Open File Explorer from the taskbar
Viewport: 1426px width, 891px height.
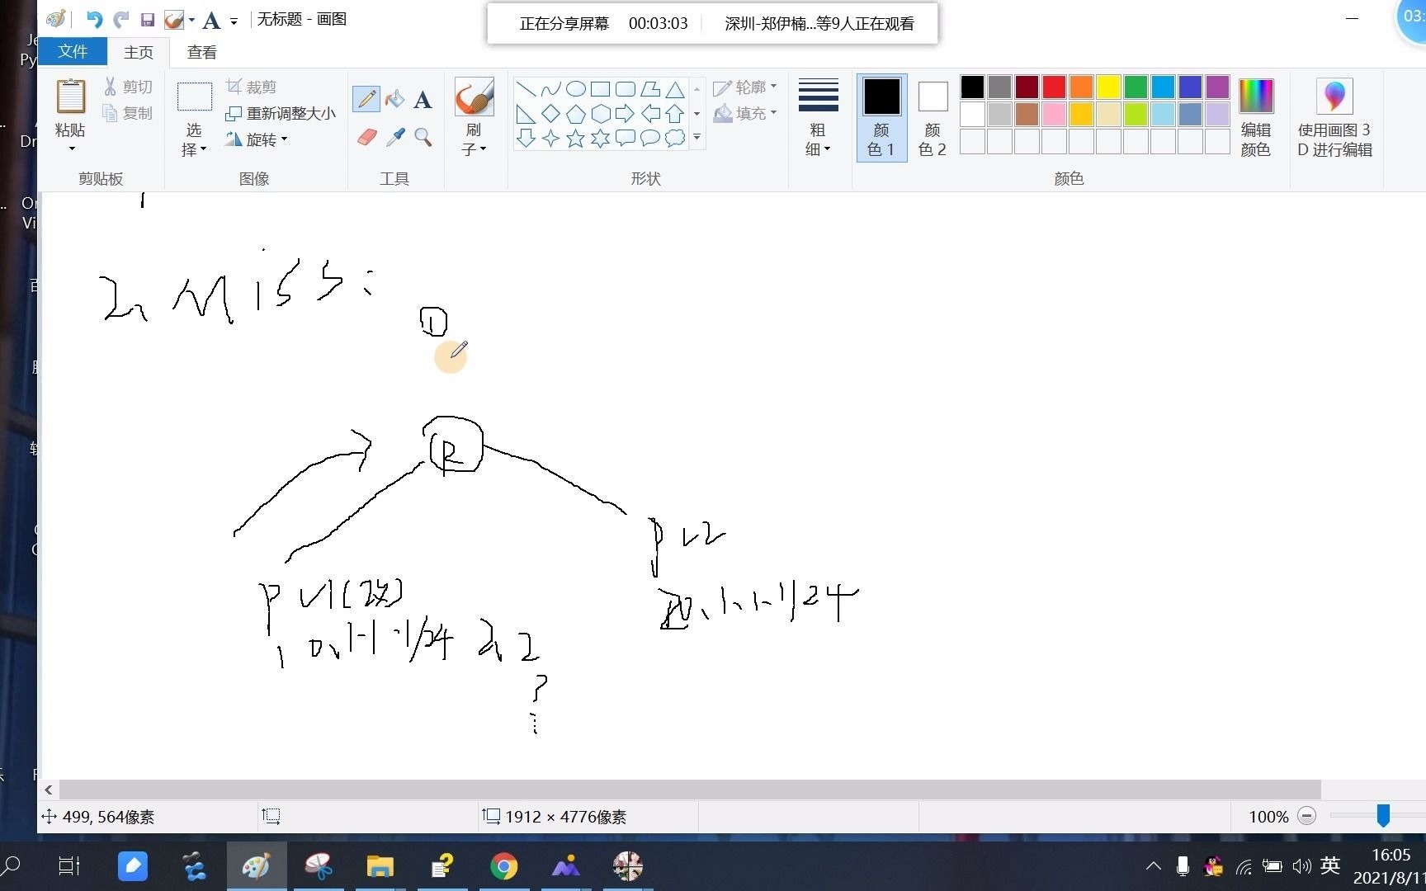(x=380, y=866)
